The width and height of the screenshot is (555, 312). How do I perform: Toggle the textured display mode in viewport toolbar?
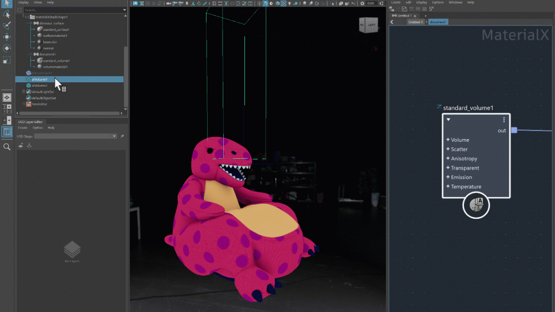[x=283, y=3]
